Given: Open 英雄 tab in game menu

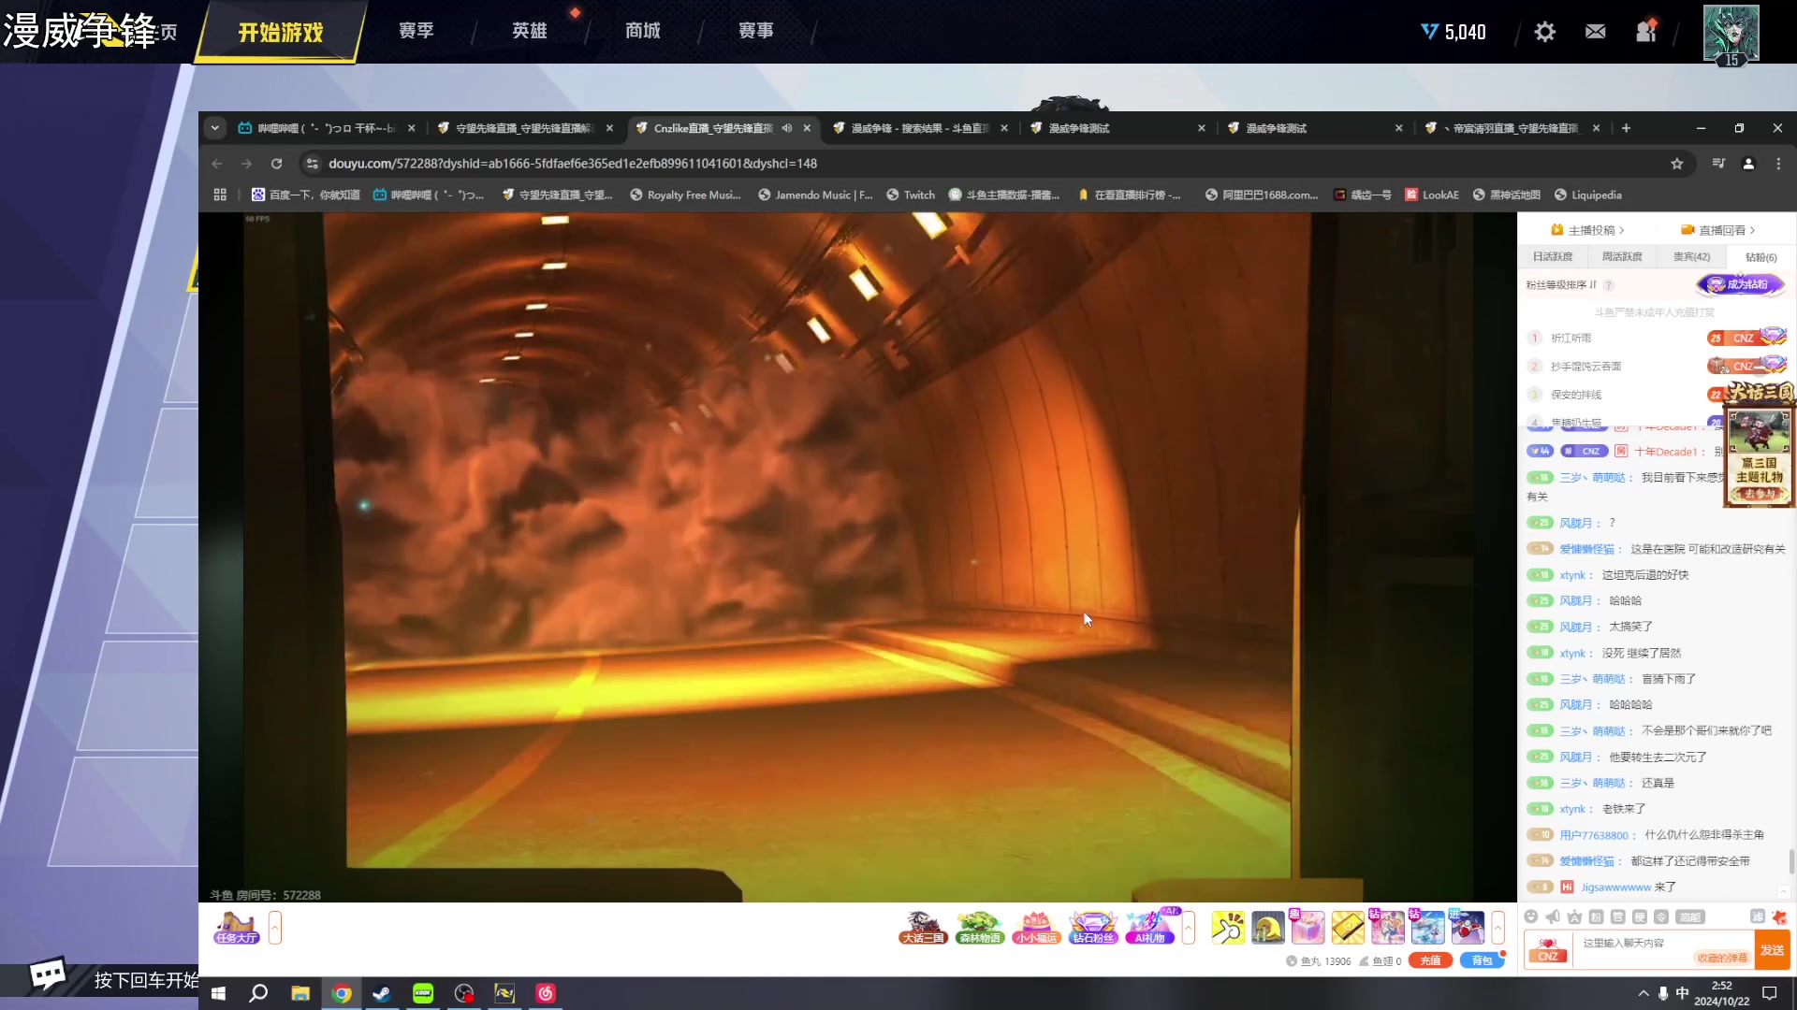Looking at the screenshot, I should tap(530, 31).
